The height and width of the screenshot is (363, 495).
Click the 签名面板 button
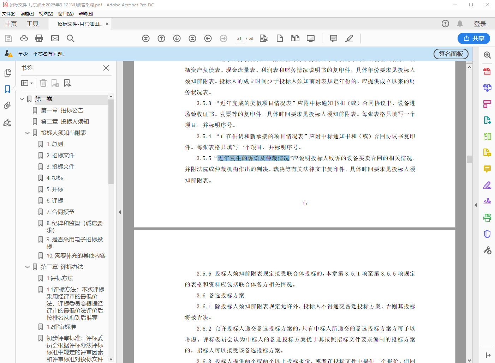tap(451, 54)
